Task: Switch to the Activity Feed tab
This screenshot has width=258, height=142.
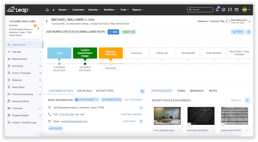Action: click(105, 91)
